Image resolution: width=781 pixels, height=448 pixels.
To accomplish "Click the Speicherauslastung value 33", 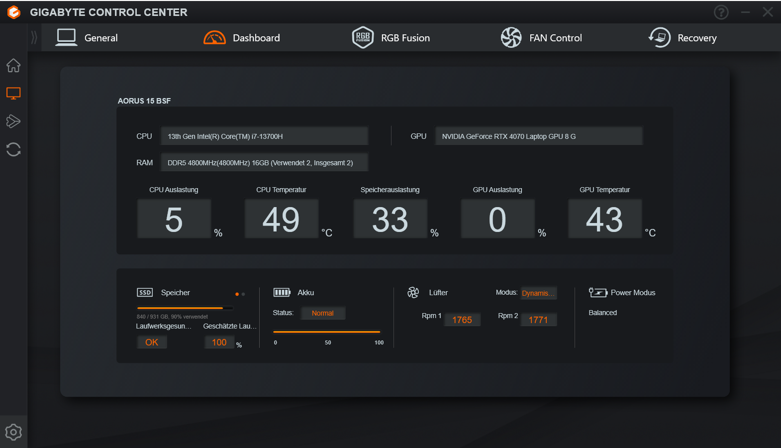I will click(390, 219).
